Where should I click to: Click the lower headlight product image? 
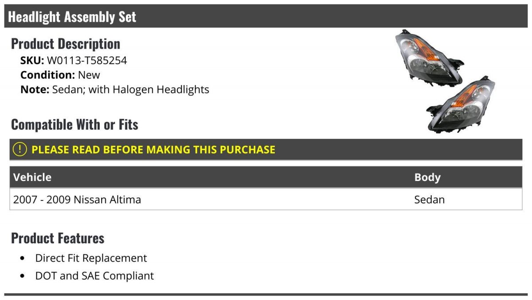pos(461,104)
